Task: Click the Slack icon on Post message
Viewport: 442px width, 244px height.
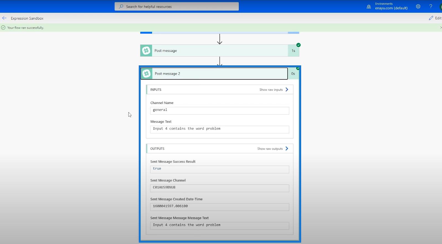Action: pyautogui.click(x=146, y=51)
